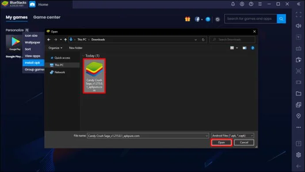This screenshot has width=305, height=172.
Task: Collapse the Today (1) group
Action: click(x=84, y=56)
